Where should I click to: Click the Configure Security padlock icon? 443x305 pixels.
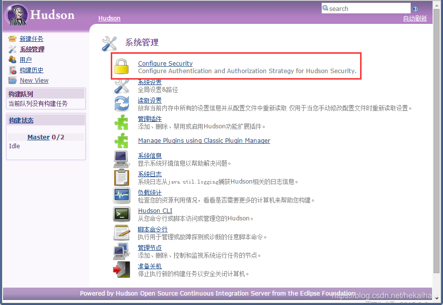tap(122, 67)
